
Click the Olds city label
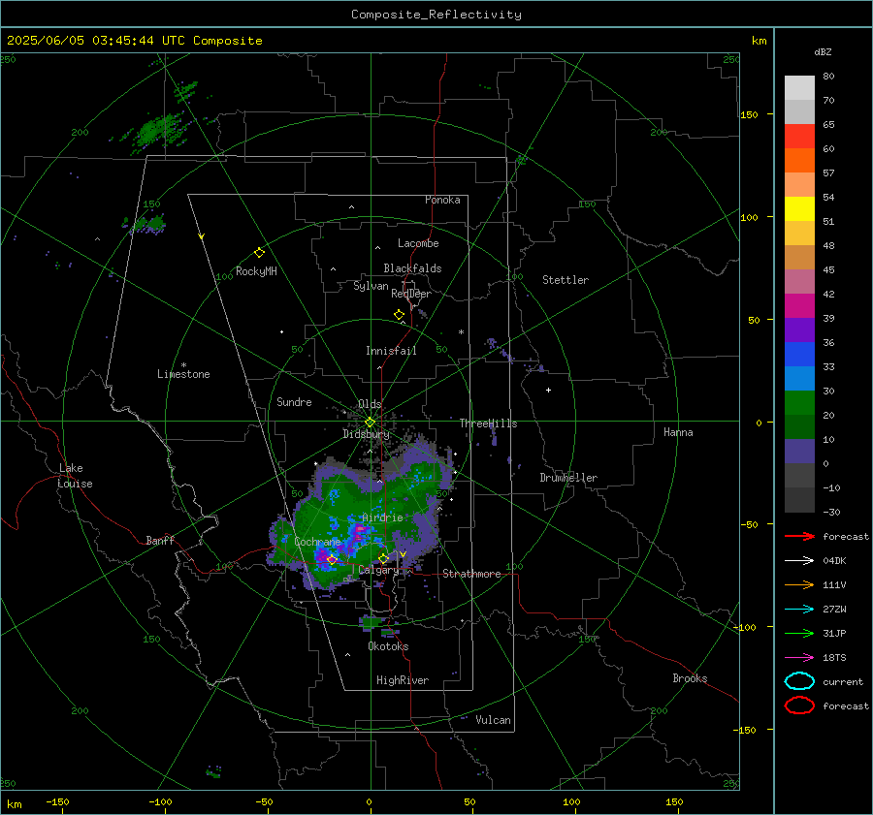click(x=370, y=404)
